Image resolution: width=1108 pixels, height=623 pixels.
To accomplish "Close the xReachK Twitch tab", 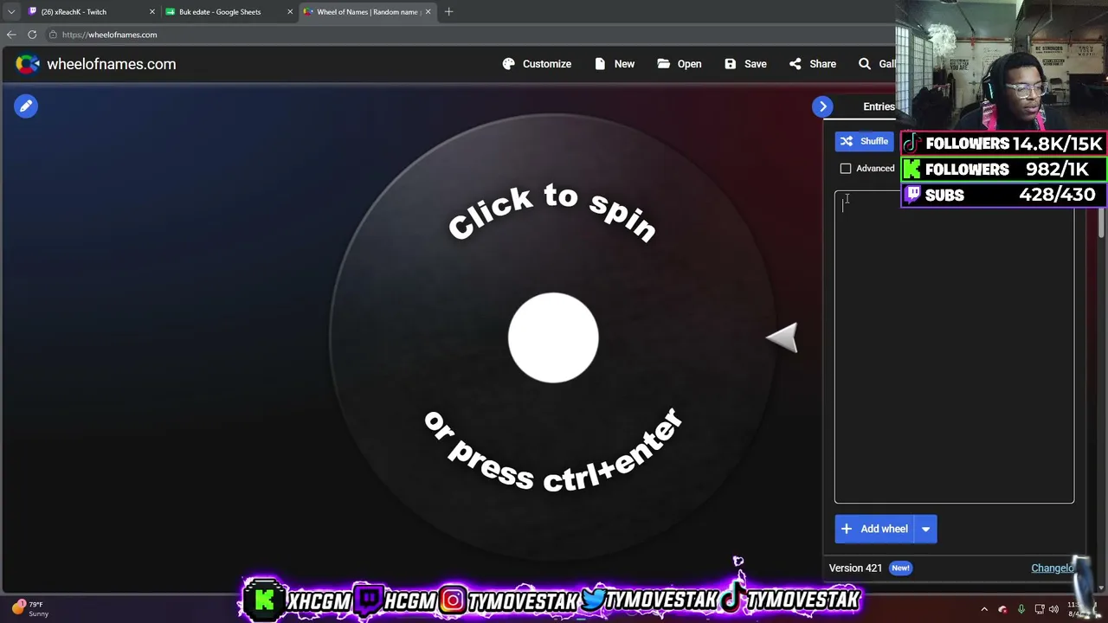I will point(152,12).
